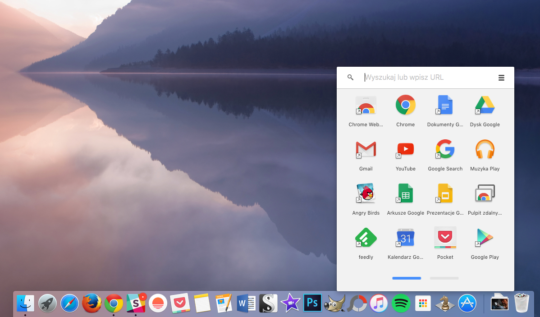Open Notes from the Dock
540x317 pixels.
[x=202, y=303]
